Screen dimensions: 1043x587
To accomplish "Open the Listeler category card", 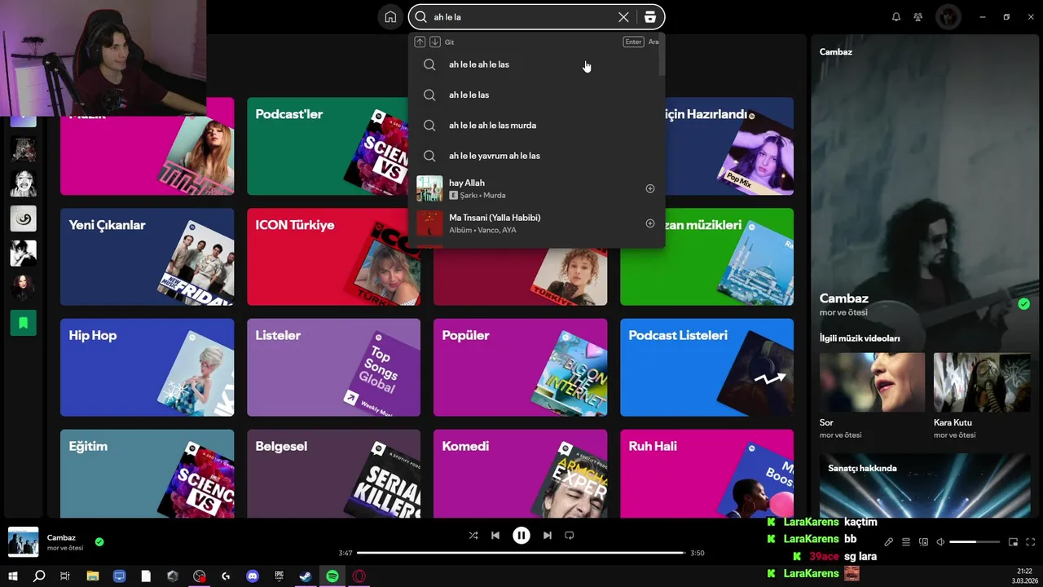I will click(x=333, y=368).
